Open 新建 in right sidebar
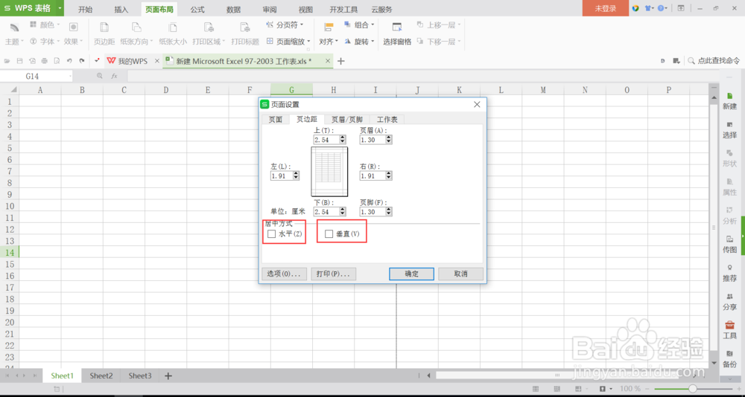The height and width of the screenshot is (397, 745). pyautogui.click(x=730, y=100)
